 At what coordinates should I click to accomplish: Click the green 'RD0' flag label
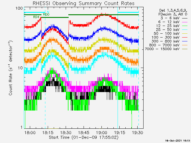tap(46, 14)
